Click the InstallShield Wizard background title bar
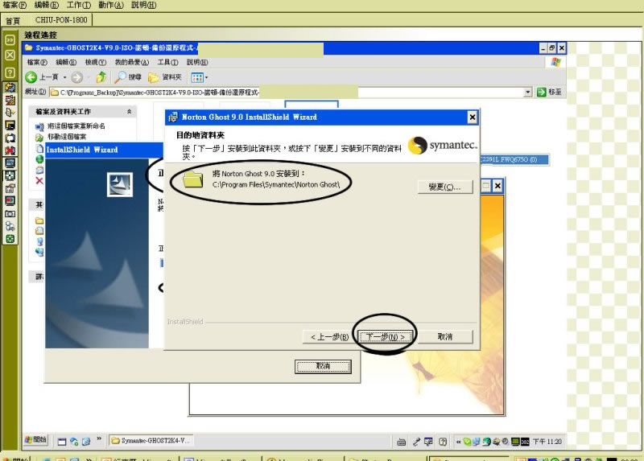This screenshot has height=461, width=644. (105, 150)
